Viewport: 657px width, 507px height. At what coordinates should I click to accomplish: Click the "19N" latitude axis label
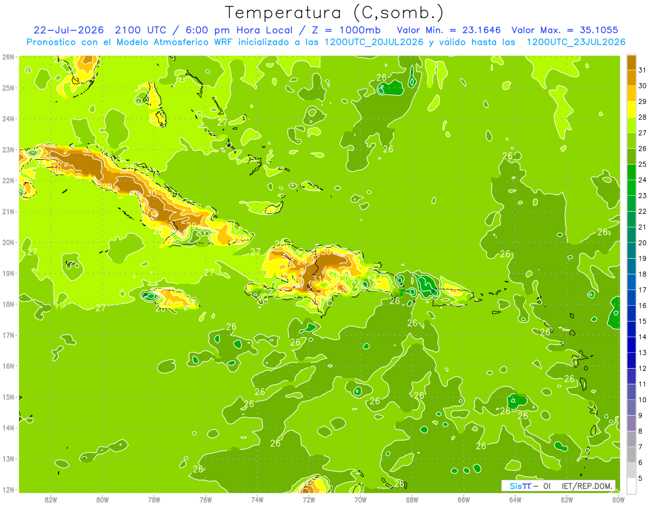8,273
